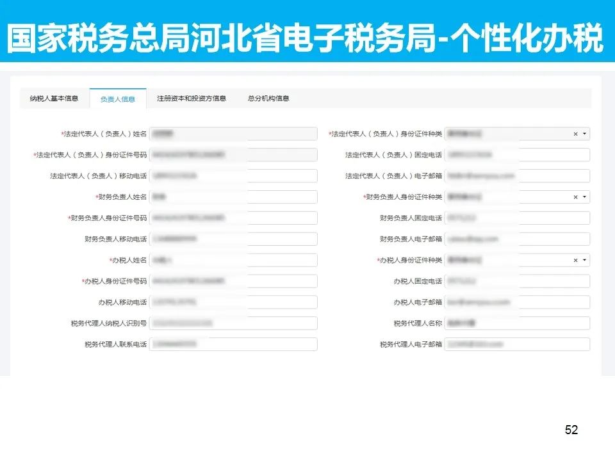Screen dimensions: 615x461
Task: Clear the 办税人身份证件种类 selection with the x icon
Action: click(x=575, y=261)
